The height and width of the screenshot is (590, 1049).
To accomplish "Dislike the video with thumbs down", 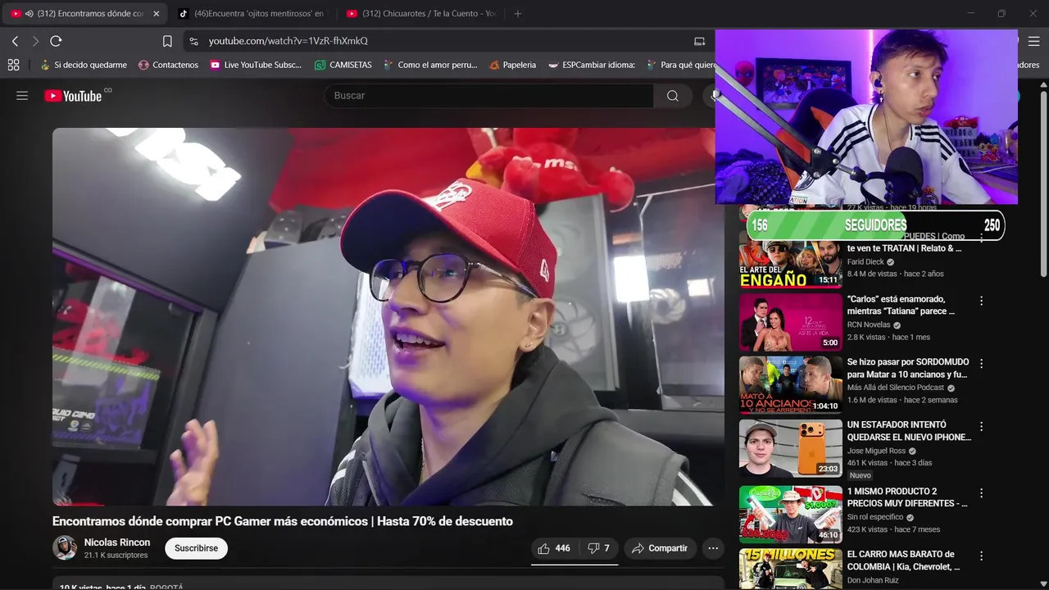I will click(x=598, y=548).
